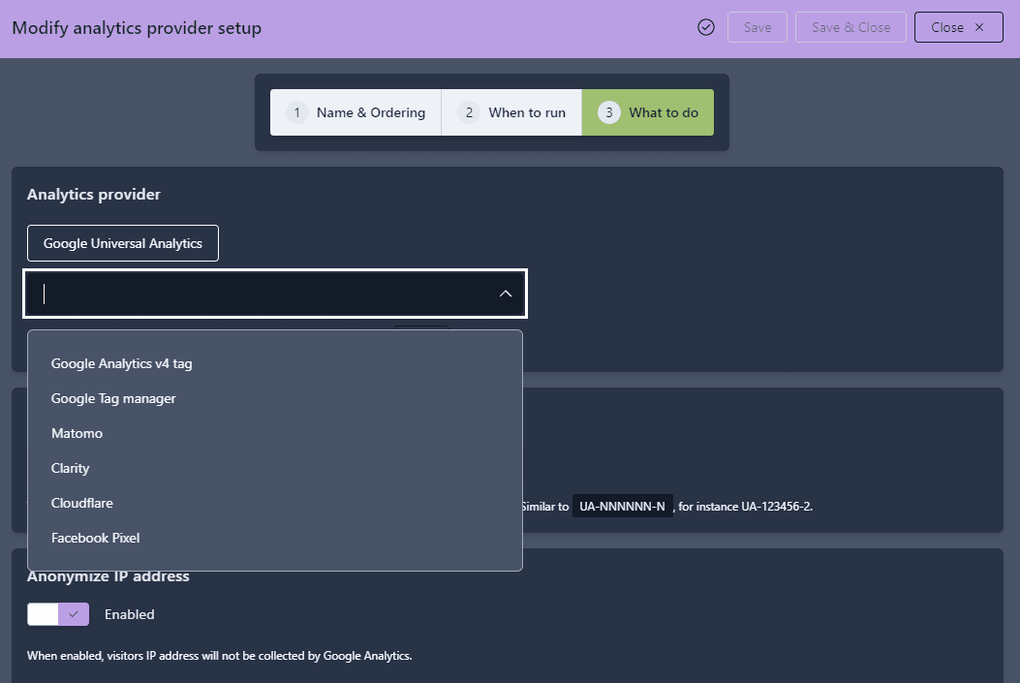Click the UA-NNNNNN-N example code text
The image size is (1020, 683).
(623, 507)
